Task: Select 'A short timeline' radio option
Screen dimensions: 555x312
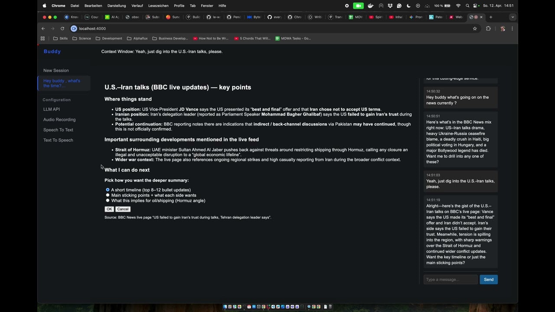Action: point(108,190)
